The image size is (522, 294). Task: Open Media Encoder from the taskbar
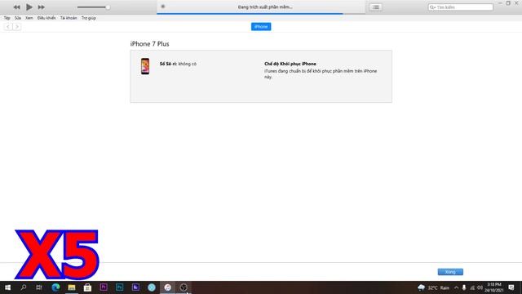click(x=135, y=287)
